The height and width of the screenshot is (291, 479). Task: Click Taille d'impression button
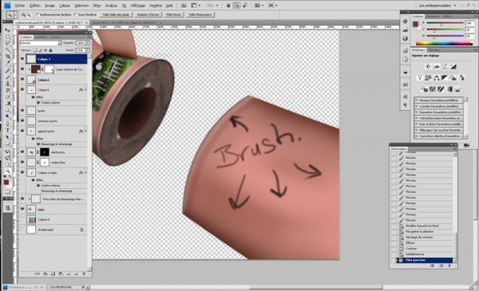pyautogui.click(x=200, y=14)
